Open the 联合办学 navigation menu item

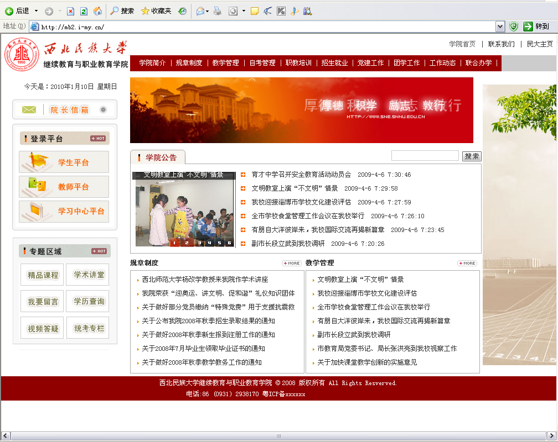pos(478,63)
